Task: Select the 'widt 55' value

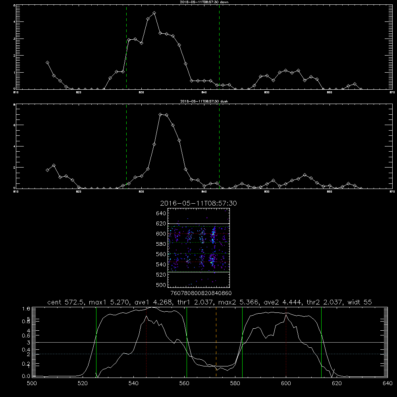Action: (x=360, y=302)
